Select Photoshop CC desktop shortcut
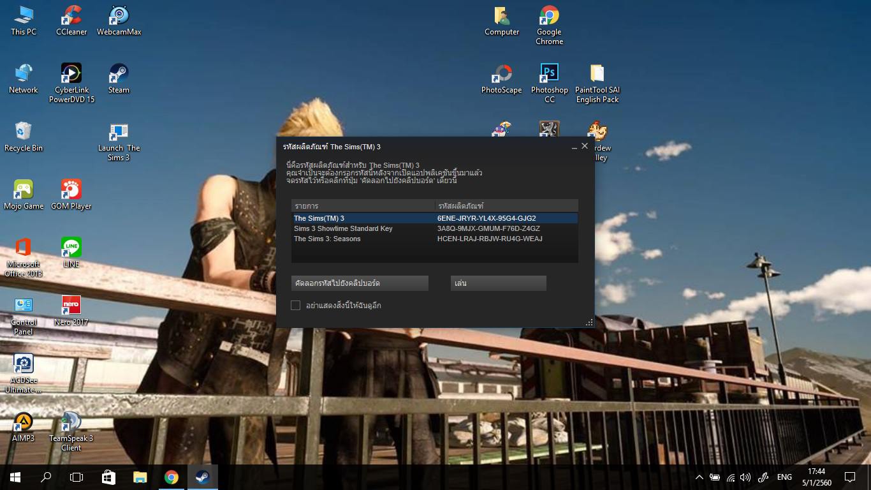Viewport: 871px width, 490px height. (x=549, y=83)
